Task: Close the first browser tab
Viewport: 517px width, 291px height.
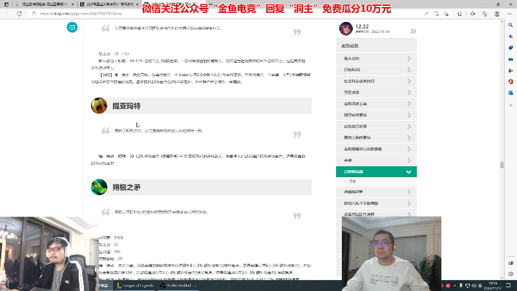Action: click(x=72, y=5)
